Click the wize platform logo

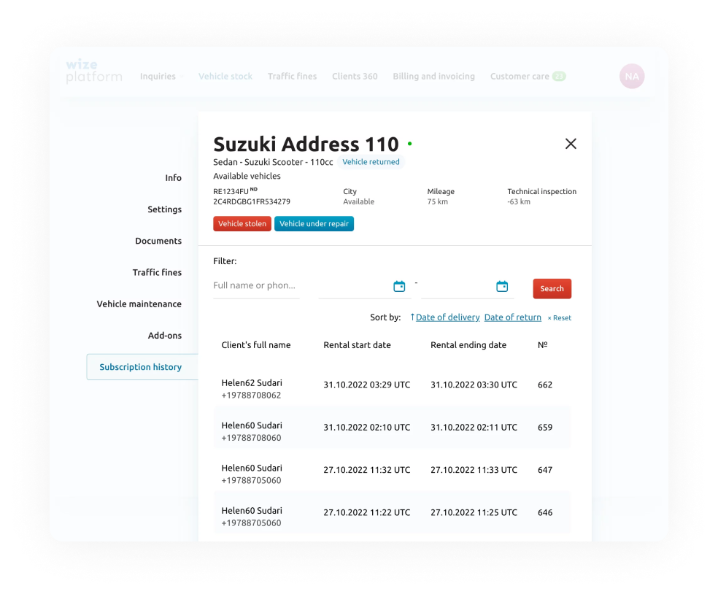pyautogui.click(x=94, y=72)
